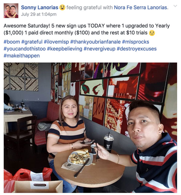Image resolution: width=181 pixels, height=195 pixels.
Task: Open the #ilovemlsp hashtag
Action: tap(56, 42)
